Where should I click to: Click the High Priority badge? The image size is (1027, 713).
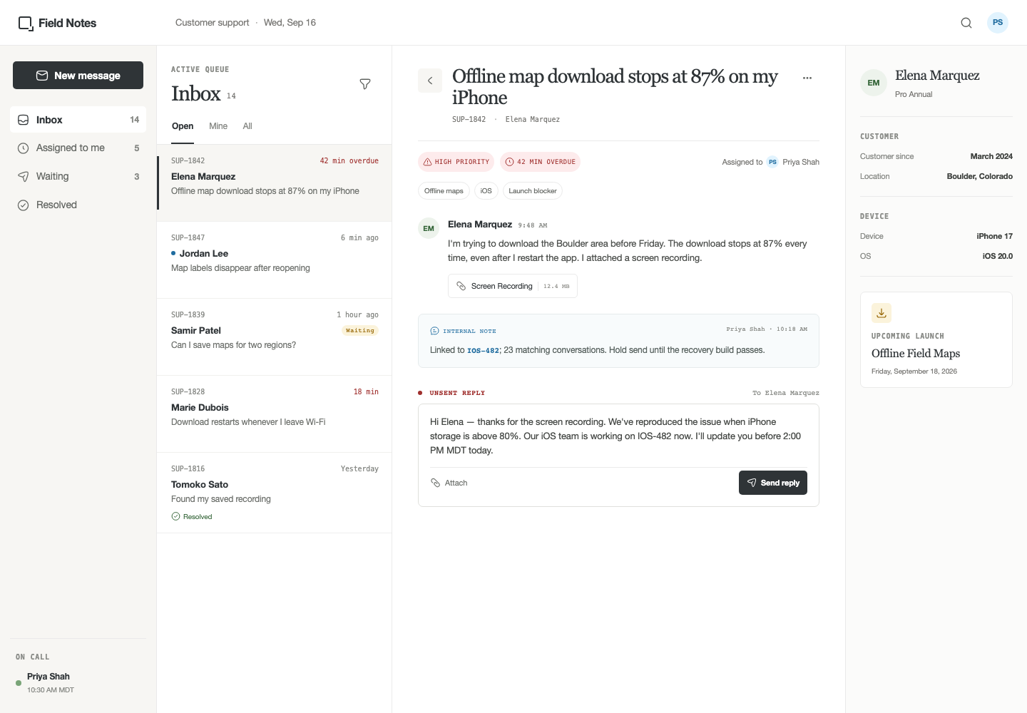click(456, 162)
